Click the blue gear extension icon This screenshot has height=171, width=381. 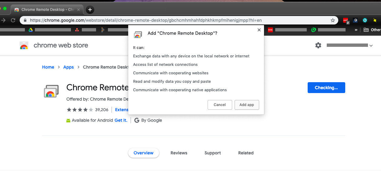[365, 20]
